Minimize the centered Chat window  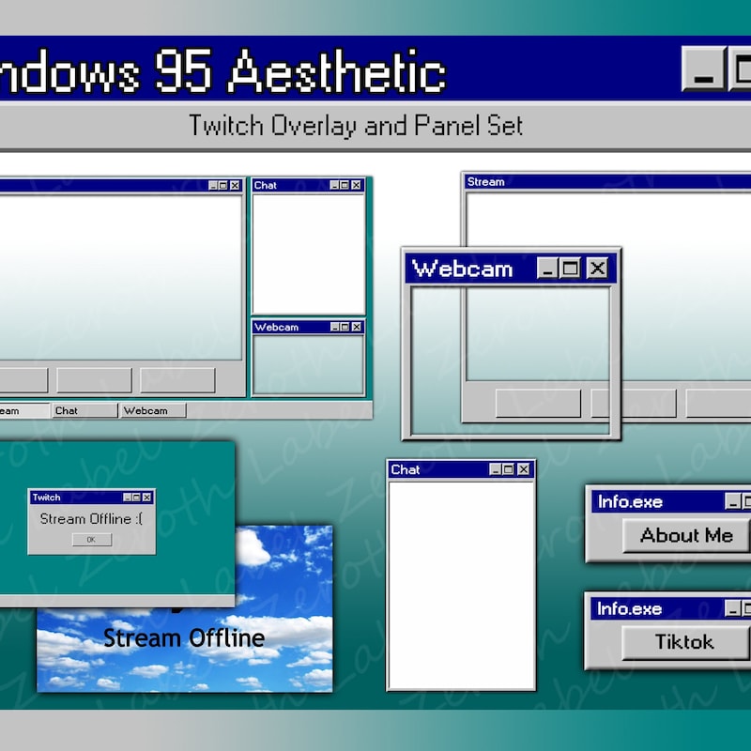(495, 470)
